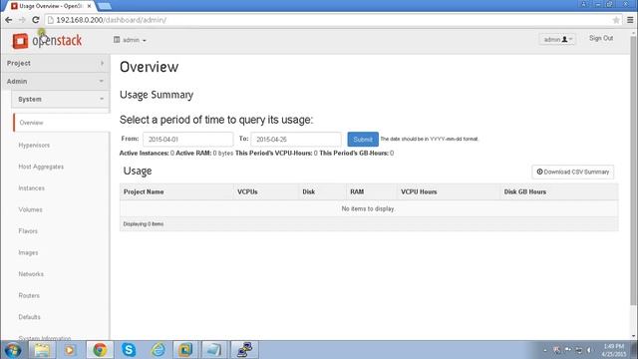The image size is (638, 359).
Task: Go back with browser back arrow
Action: (9, 20)
